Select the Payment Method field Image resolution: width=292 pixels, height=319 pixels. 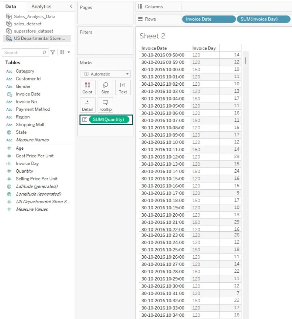33,110
